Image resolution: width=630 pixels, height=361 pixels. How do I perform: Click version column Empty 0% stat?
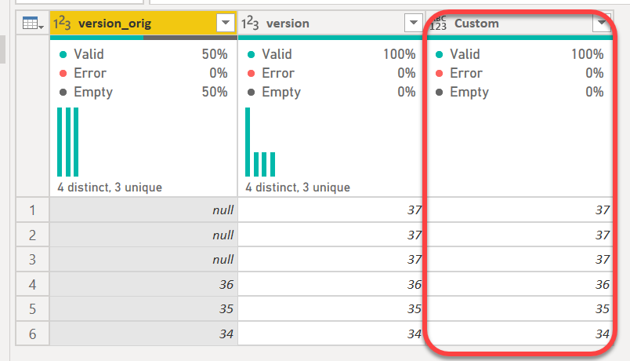[x=331, y=92]
